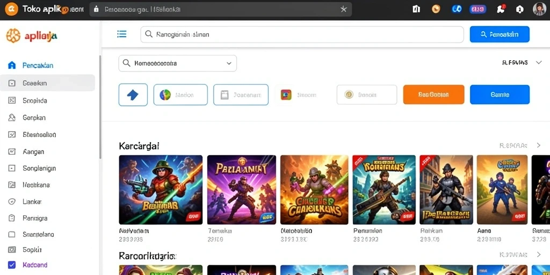The height and width of the screenshot is (275, 550).
Task: Click the Necitkana sidebar icon
Action: click(12, 185)
